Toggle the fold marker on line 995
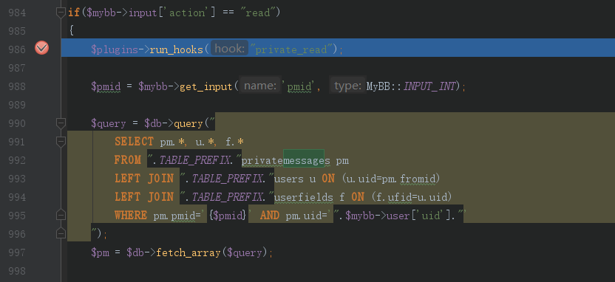The image size is (615, 282). tap(61, 215)
